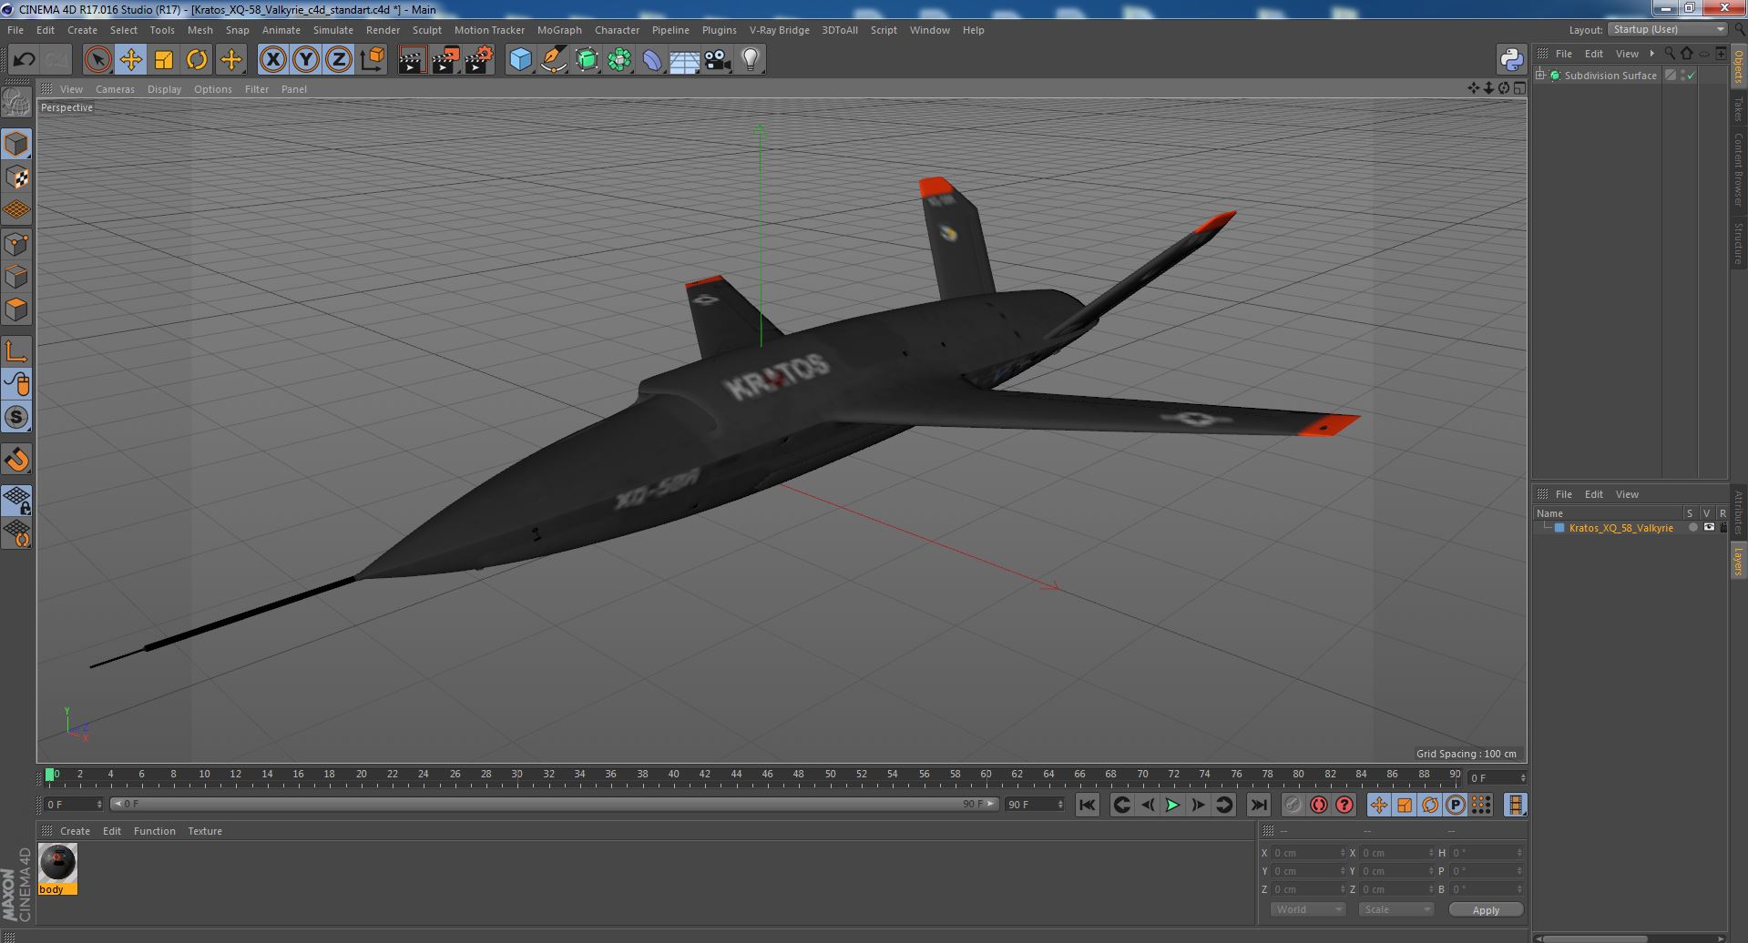Add a Bend deformer

[x=652, y=60]
